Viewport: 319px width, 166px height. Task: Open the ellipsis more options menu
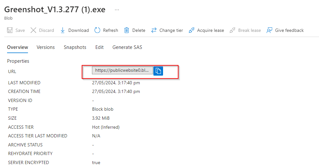(117, 10)
